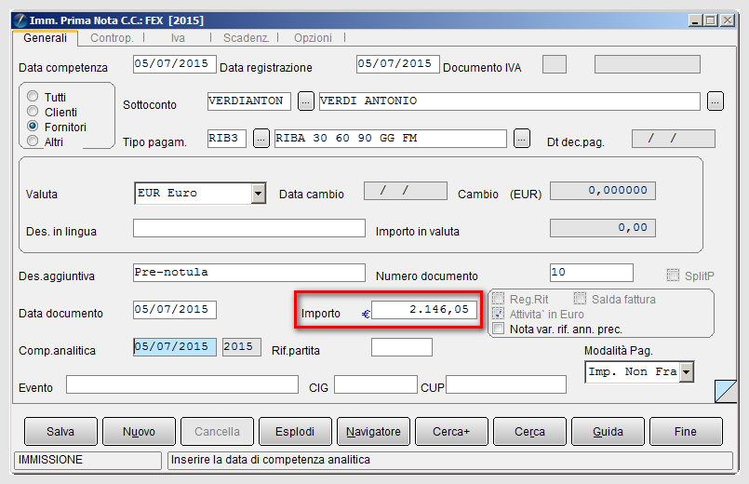Click the RIBA 30 60 90 GG FM field

pyautogui.click(x=391, y=139)
